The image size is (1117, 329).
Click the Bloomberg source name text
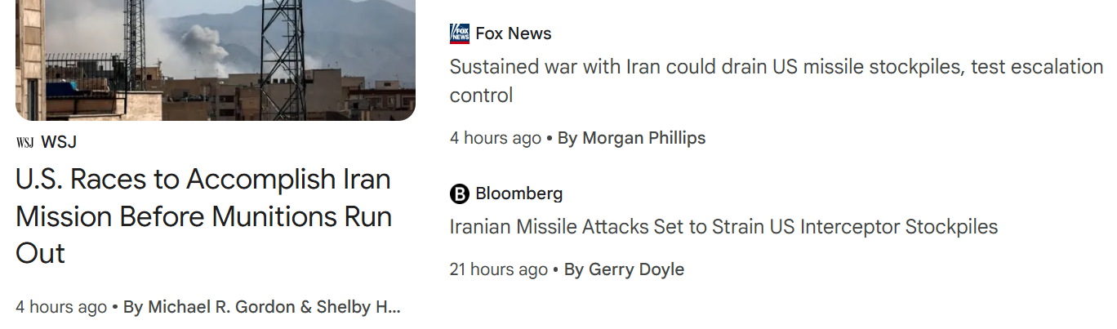click(518, 193)
